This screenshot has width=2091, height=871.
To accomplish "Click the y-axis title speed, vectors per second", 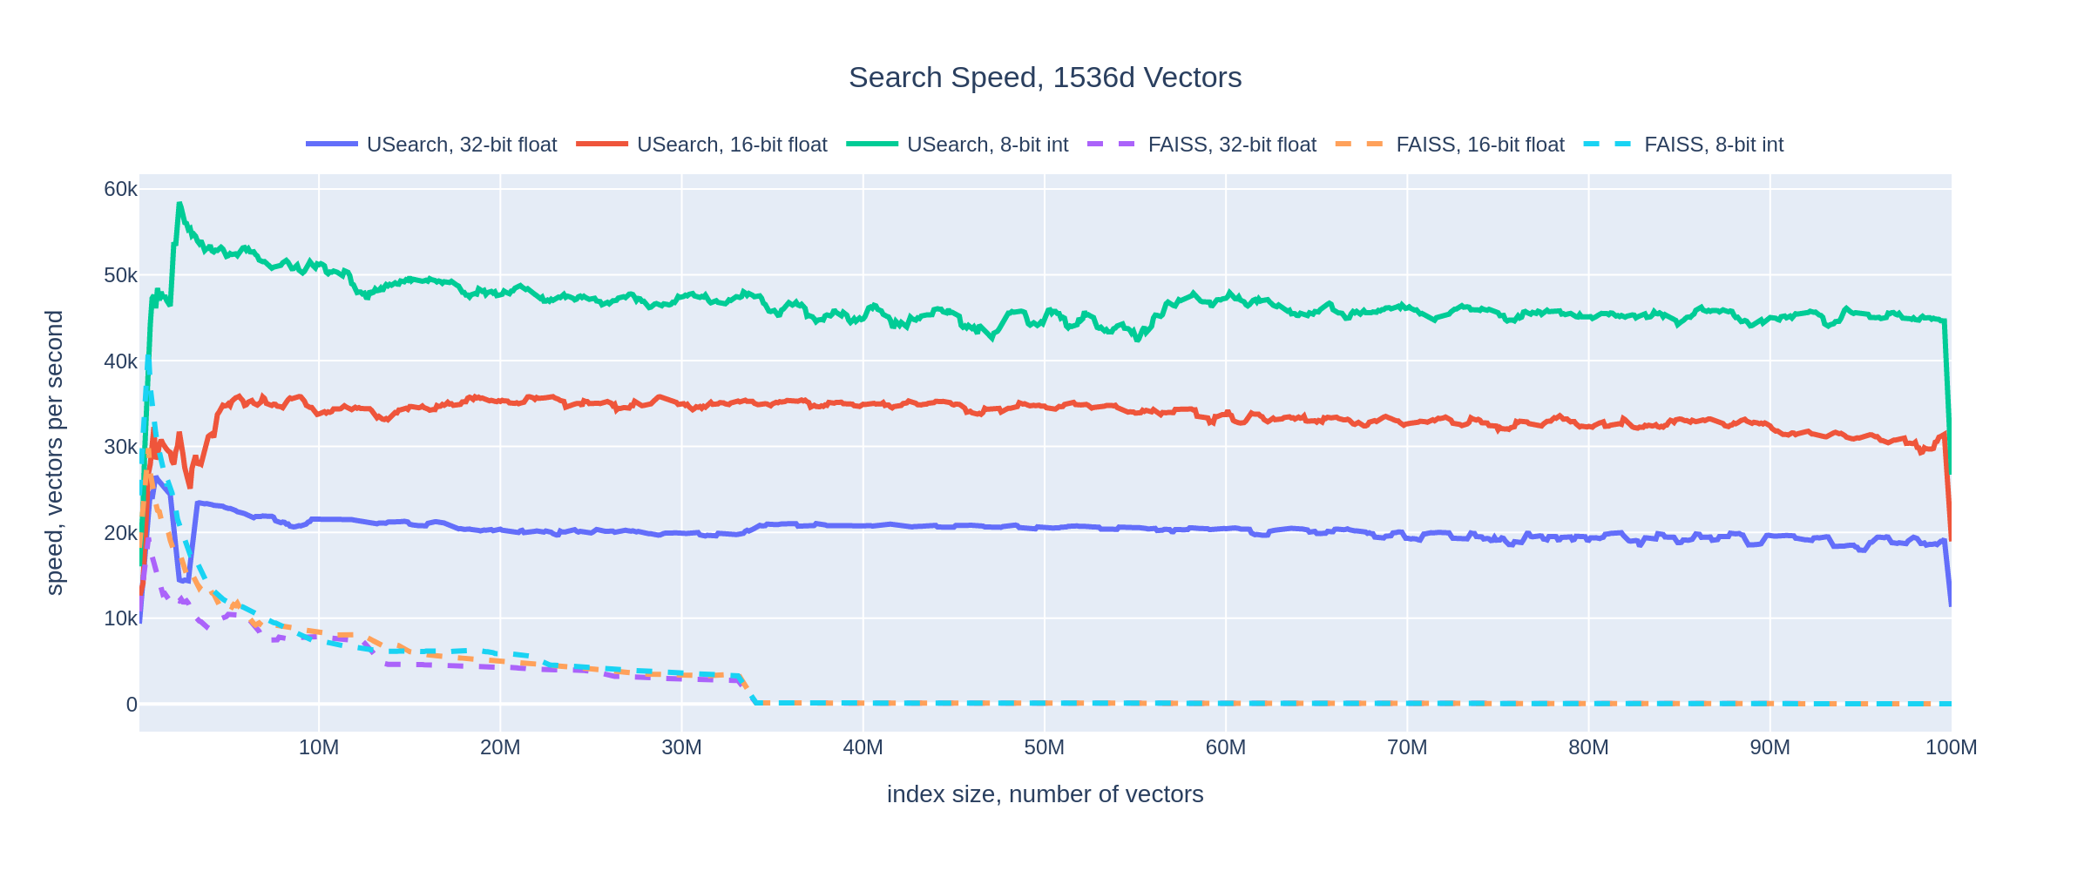I will pos(54,453).
